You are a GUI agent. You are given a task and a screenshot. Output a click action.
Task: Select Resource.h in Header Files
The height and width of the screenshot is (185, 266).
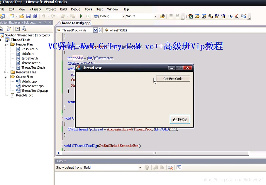(29, 49)
